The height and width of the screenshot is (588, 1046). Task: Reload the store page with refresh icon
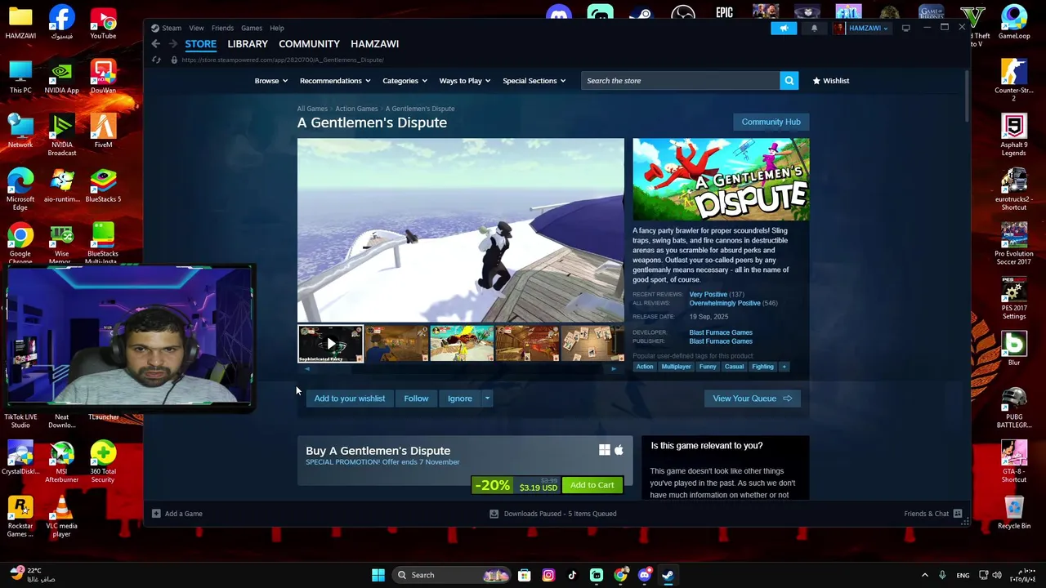(156, 60)
